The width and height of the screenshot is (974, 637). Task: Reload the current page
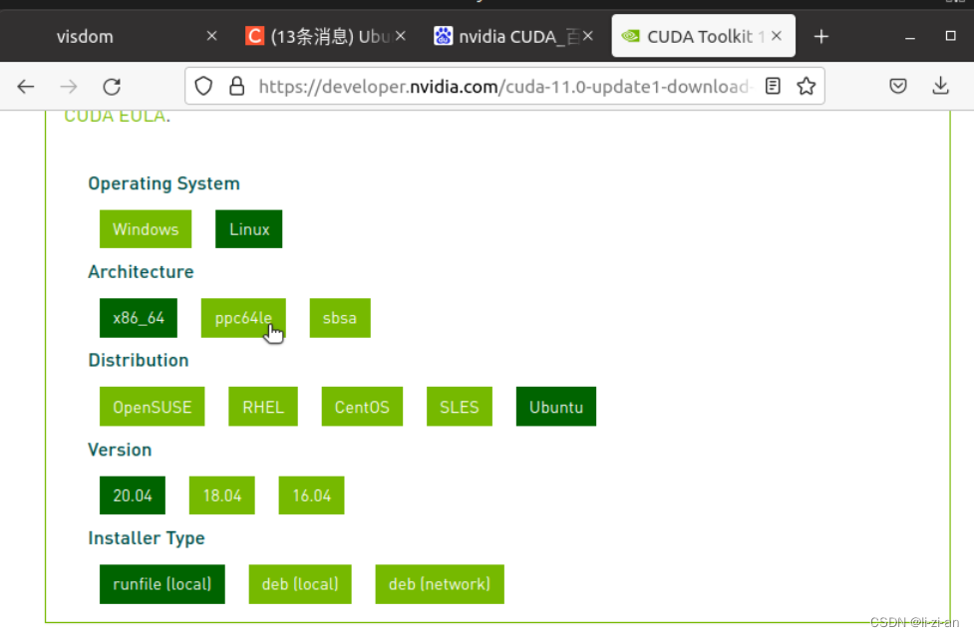coord(112,86)
